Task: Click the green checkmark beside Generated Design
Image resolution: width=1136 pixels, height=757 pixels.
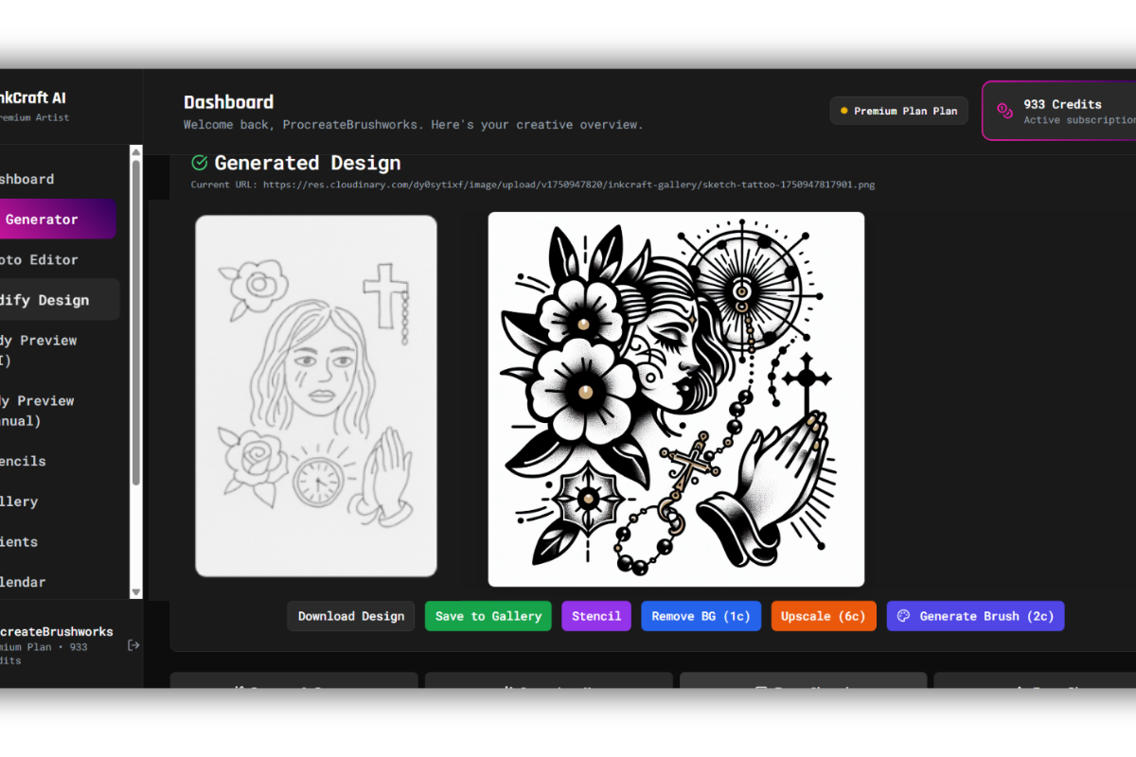Action: click(199, 163)
